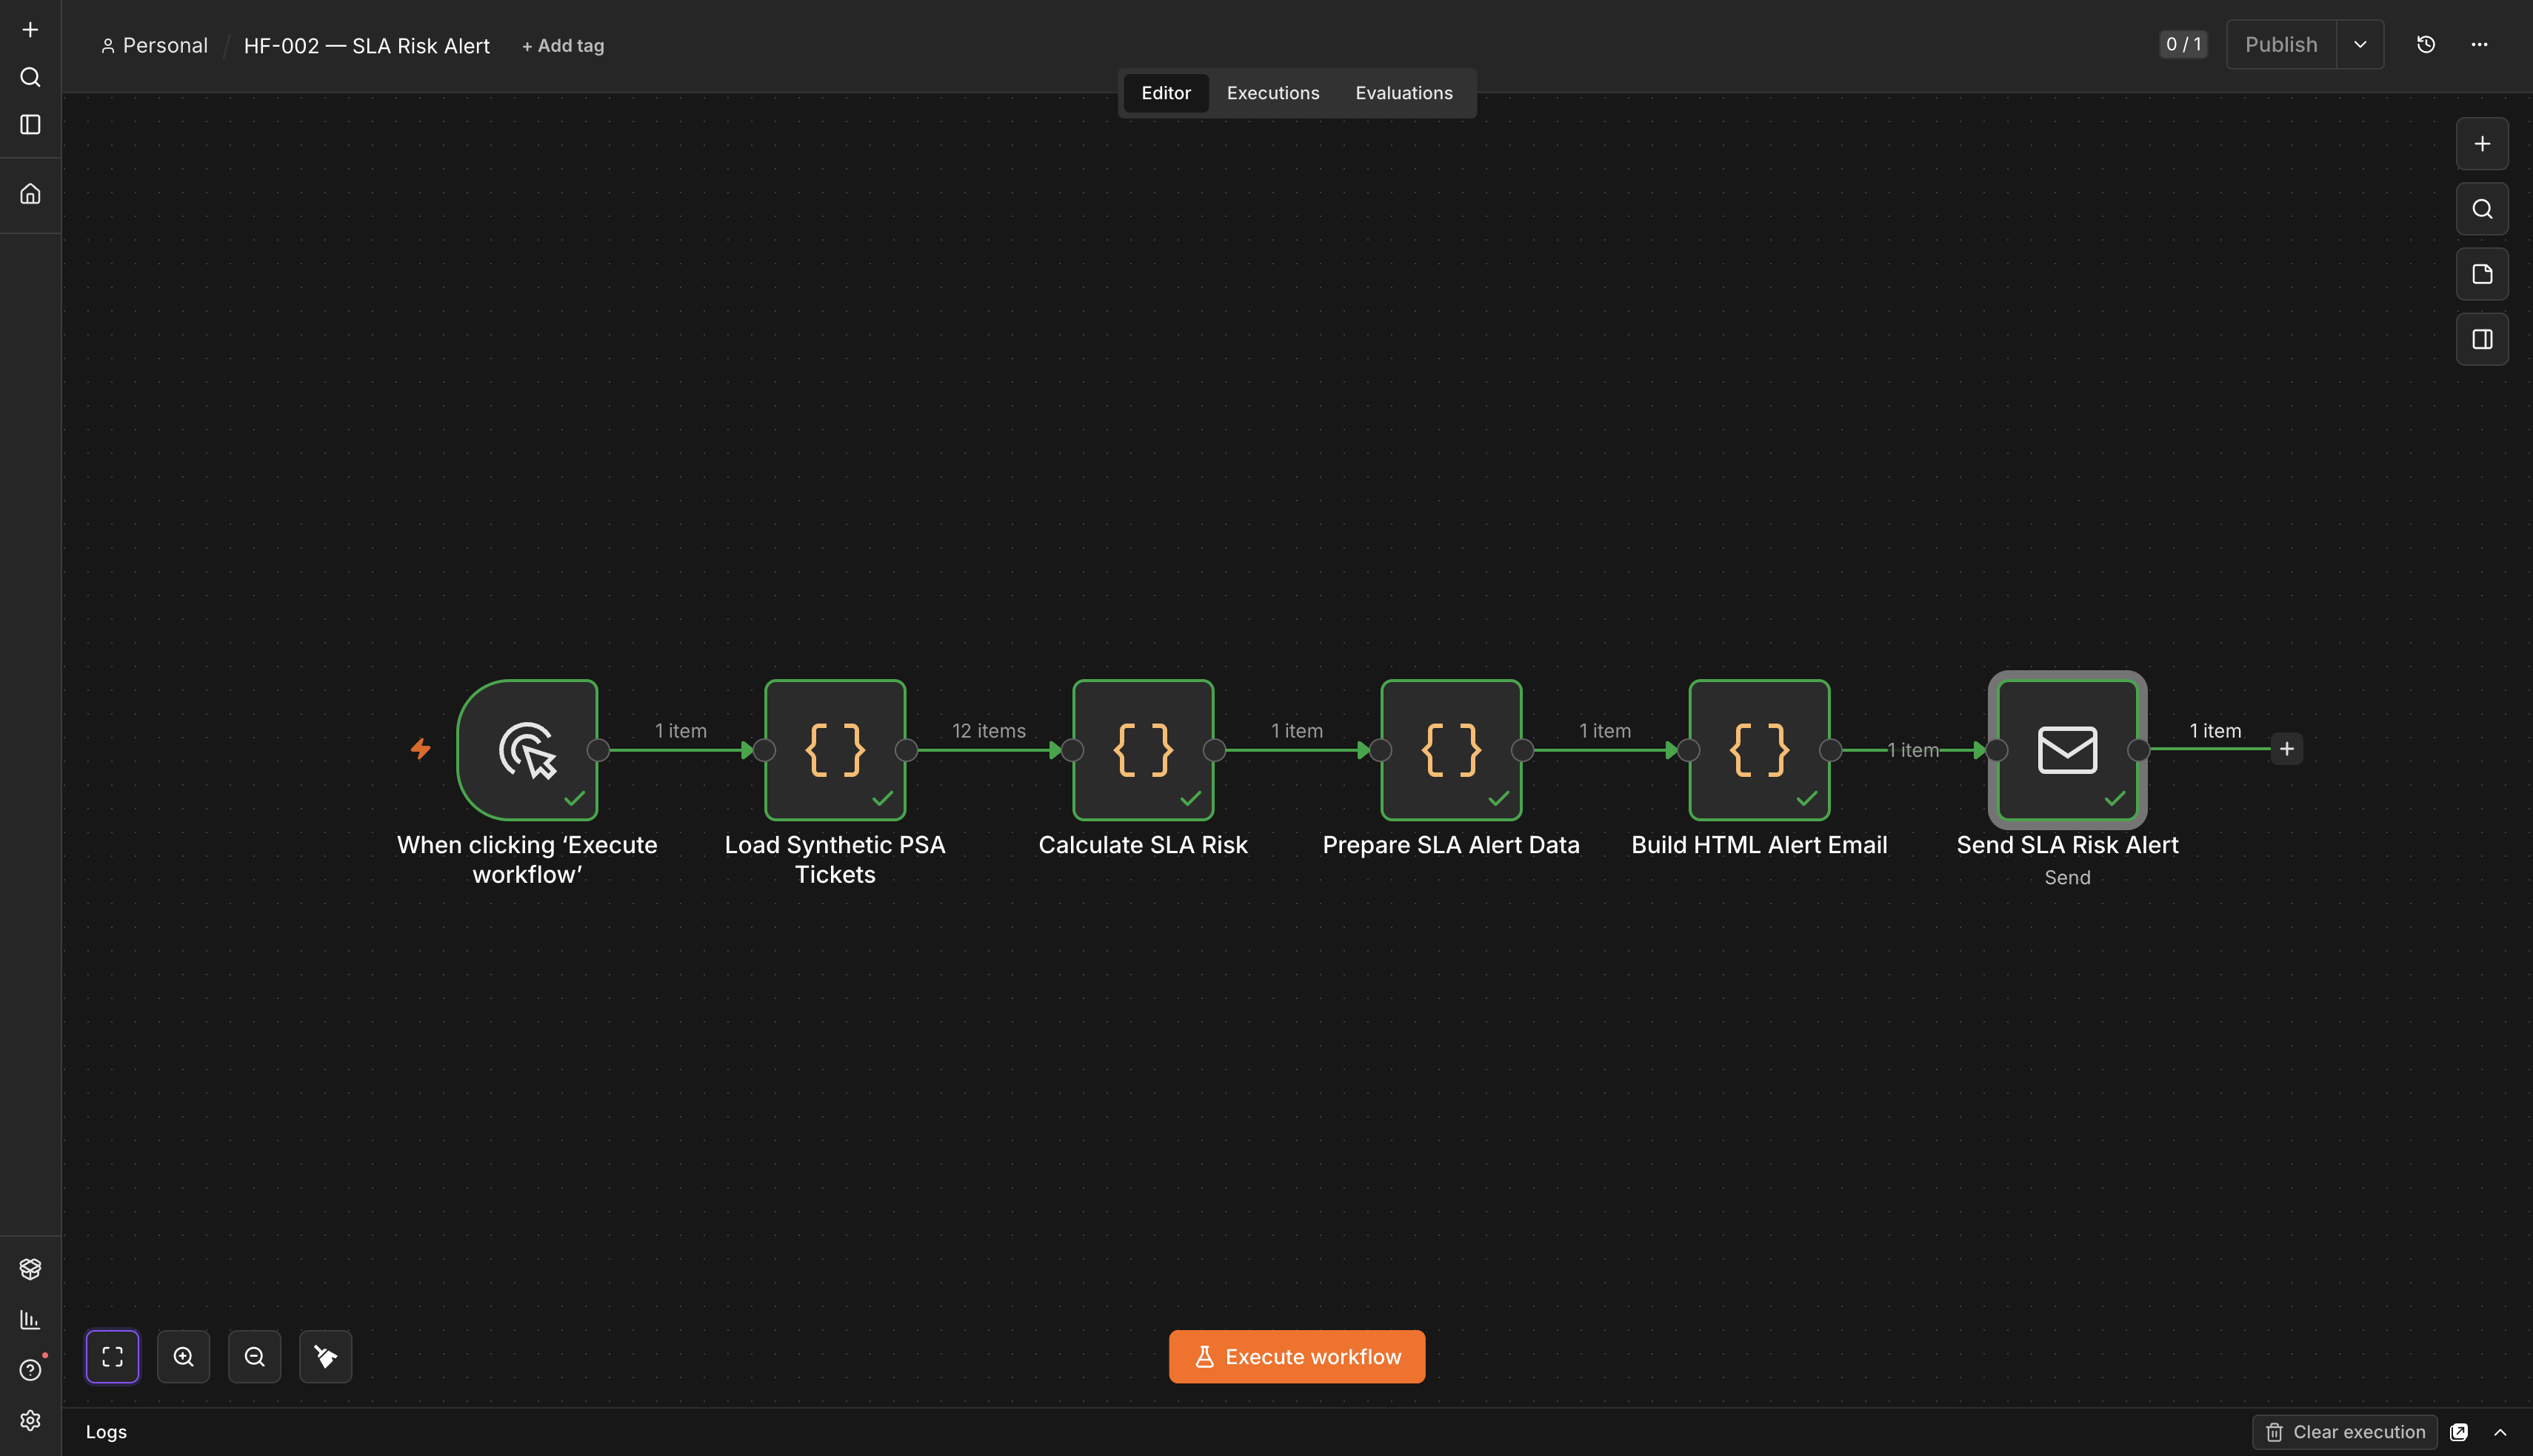Viewport: 2533px width, 1456px height.
Task: Zoom in on the canvas
Action: (x=184, y=1357)
